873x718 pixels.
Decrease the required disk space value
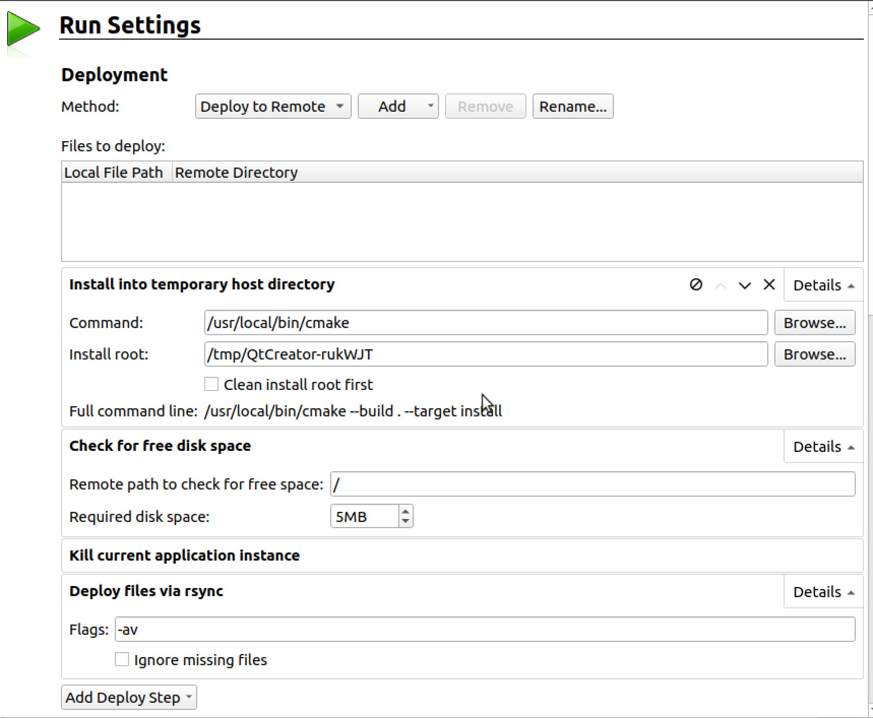tap(406, 521)
